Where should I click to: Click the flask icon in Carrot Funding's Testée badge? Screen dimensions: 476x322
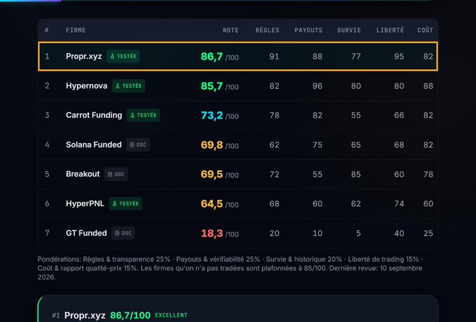pos(133,115)
